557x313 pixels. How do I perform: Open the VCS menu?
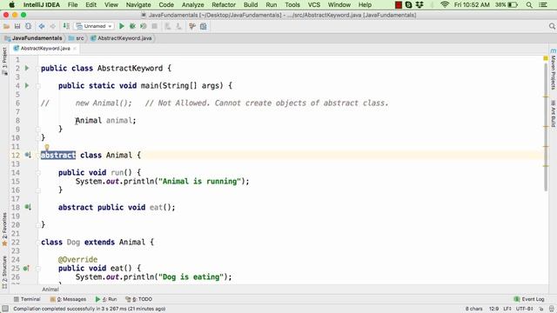(x=313, y=5)
